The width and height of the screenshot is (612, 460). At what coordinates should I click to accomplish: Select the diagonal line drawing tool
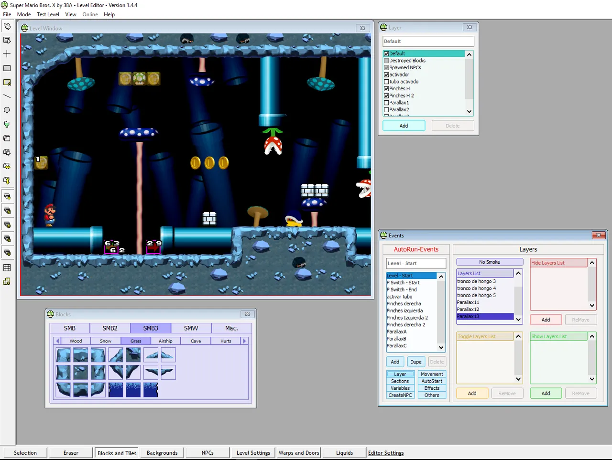point(7,96)
